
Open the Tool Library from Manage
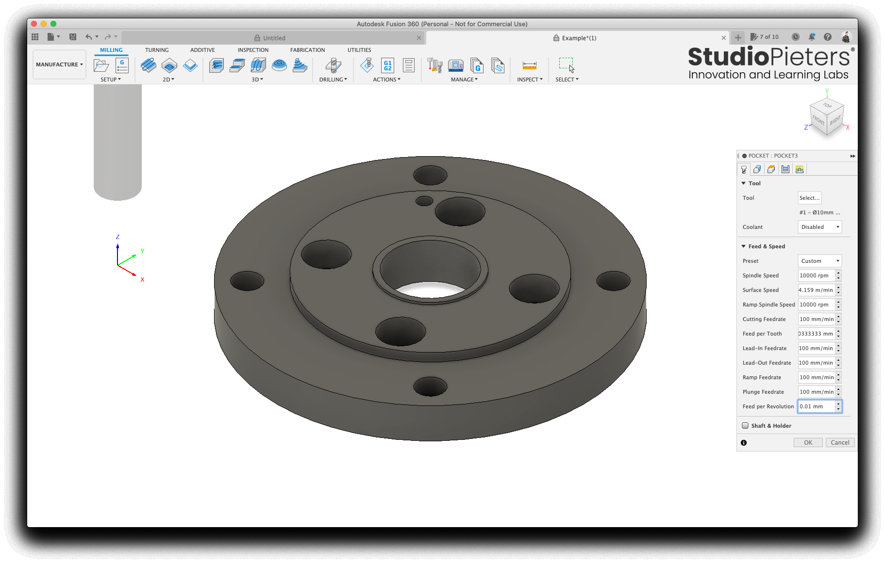click(x=434, y=65)
